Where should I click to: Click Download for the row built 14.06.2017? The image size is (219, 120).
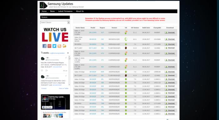point(170,72)
